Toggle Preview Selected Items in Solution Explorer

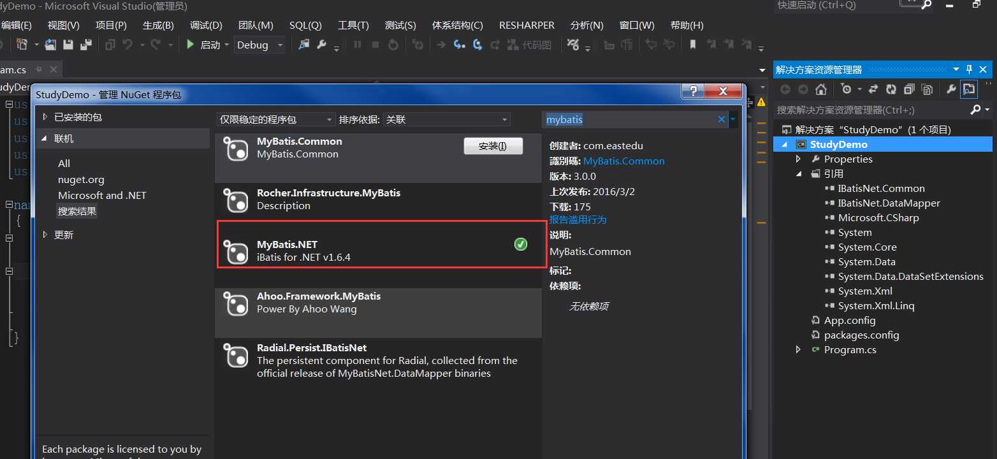click(x=969, y=89)
